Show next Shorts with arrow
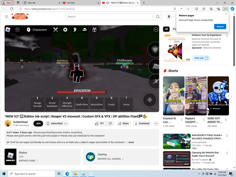The height and width of the screenshot is (177, 236). [228, 96]
